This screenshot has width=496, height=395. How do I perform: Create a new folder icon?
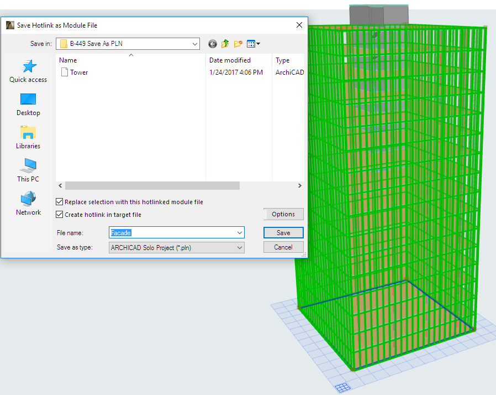[x=239, y=44]
